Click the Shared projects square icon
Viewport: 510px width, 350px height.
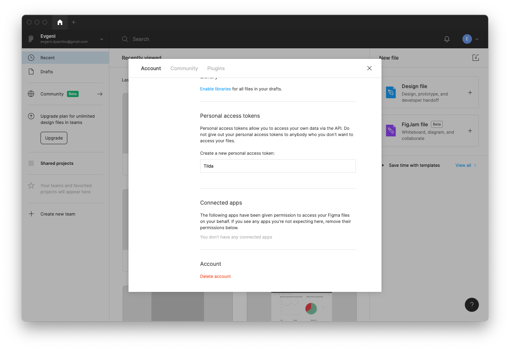tap(31, 163)
